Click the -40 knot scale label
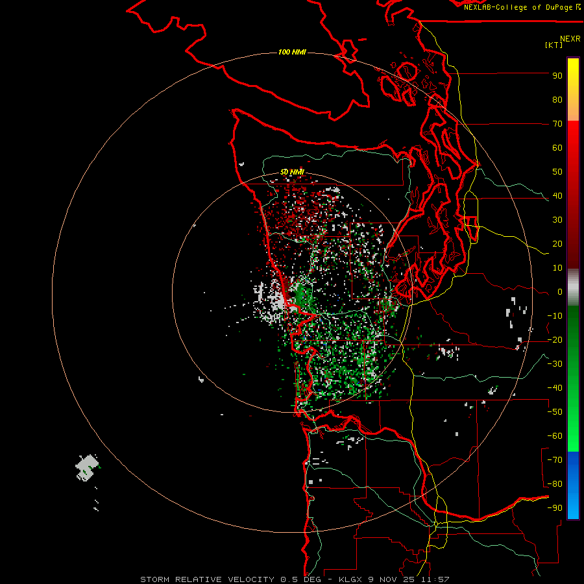The image size is (584, 584). [x=555, y=388]
